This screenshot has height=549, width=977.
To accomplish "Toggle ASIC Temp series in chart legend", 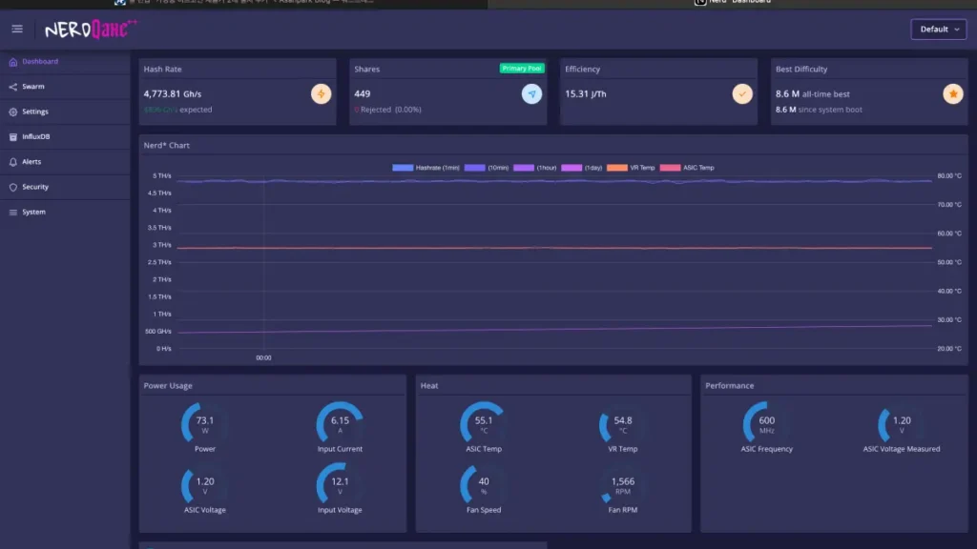I will 687,168.
